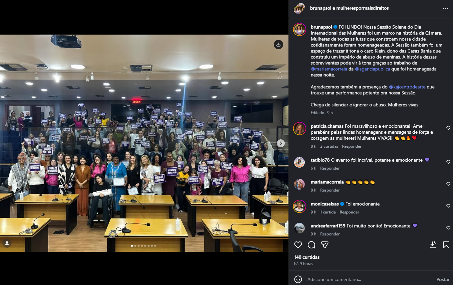This screenshot has width=453, height=285.
Task: Share the post via paper plane icon
Action: point(325,245)
